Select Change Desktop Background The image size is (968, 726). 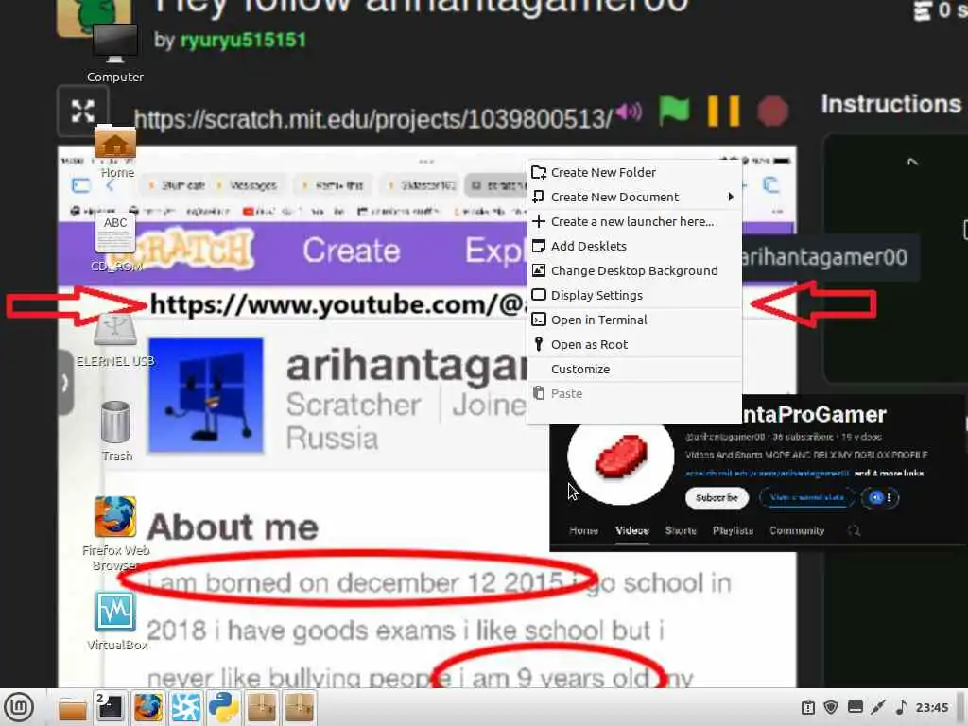pyautogui.click(x=634, y=270)
